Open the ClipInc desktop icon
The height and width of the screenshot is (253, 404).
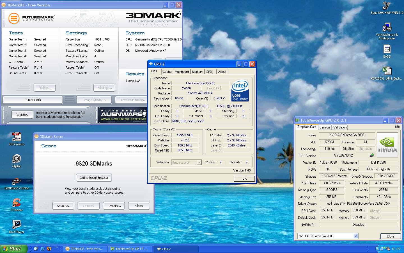17,159
